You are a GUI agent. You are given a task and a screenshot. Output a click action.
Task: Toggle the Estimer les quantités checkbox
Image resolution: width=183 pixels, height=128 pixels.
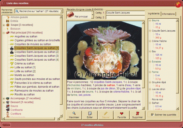click(x=152, y=115)
